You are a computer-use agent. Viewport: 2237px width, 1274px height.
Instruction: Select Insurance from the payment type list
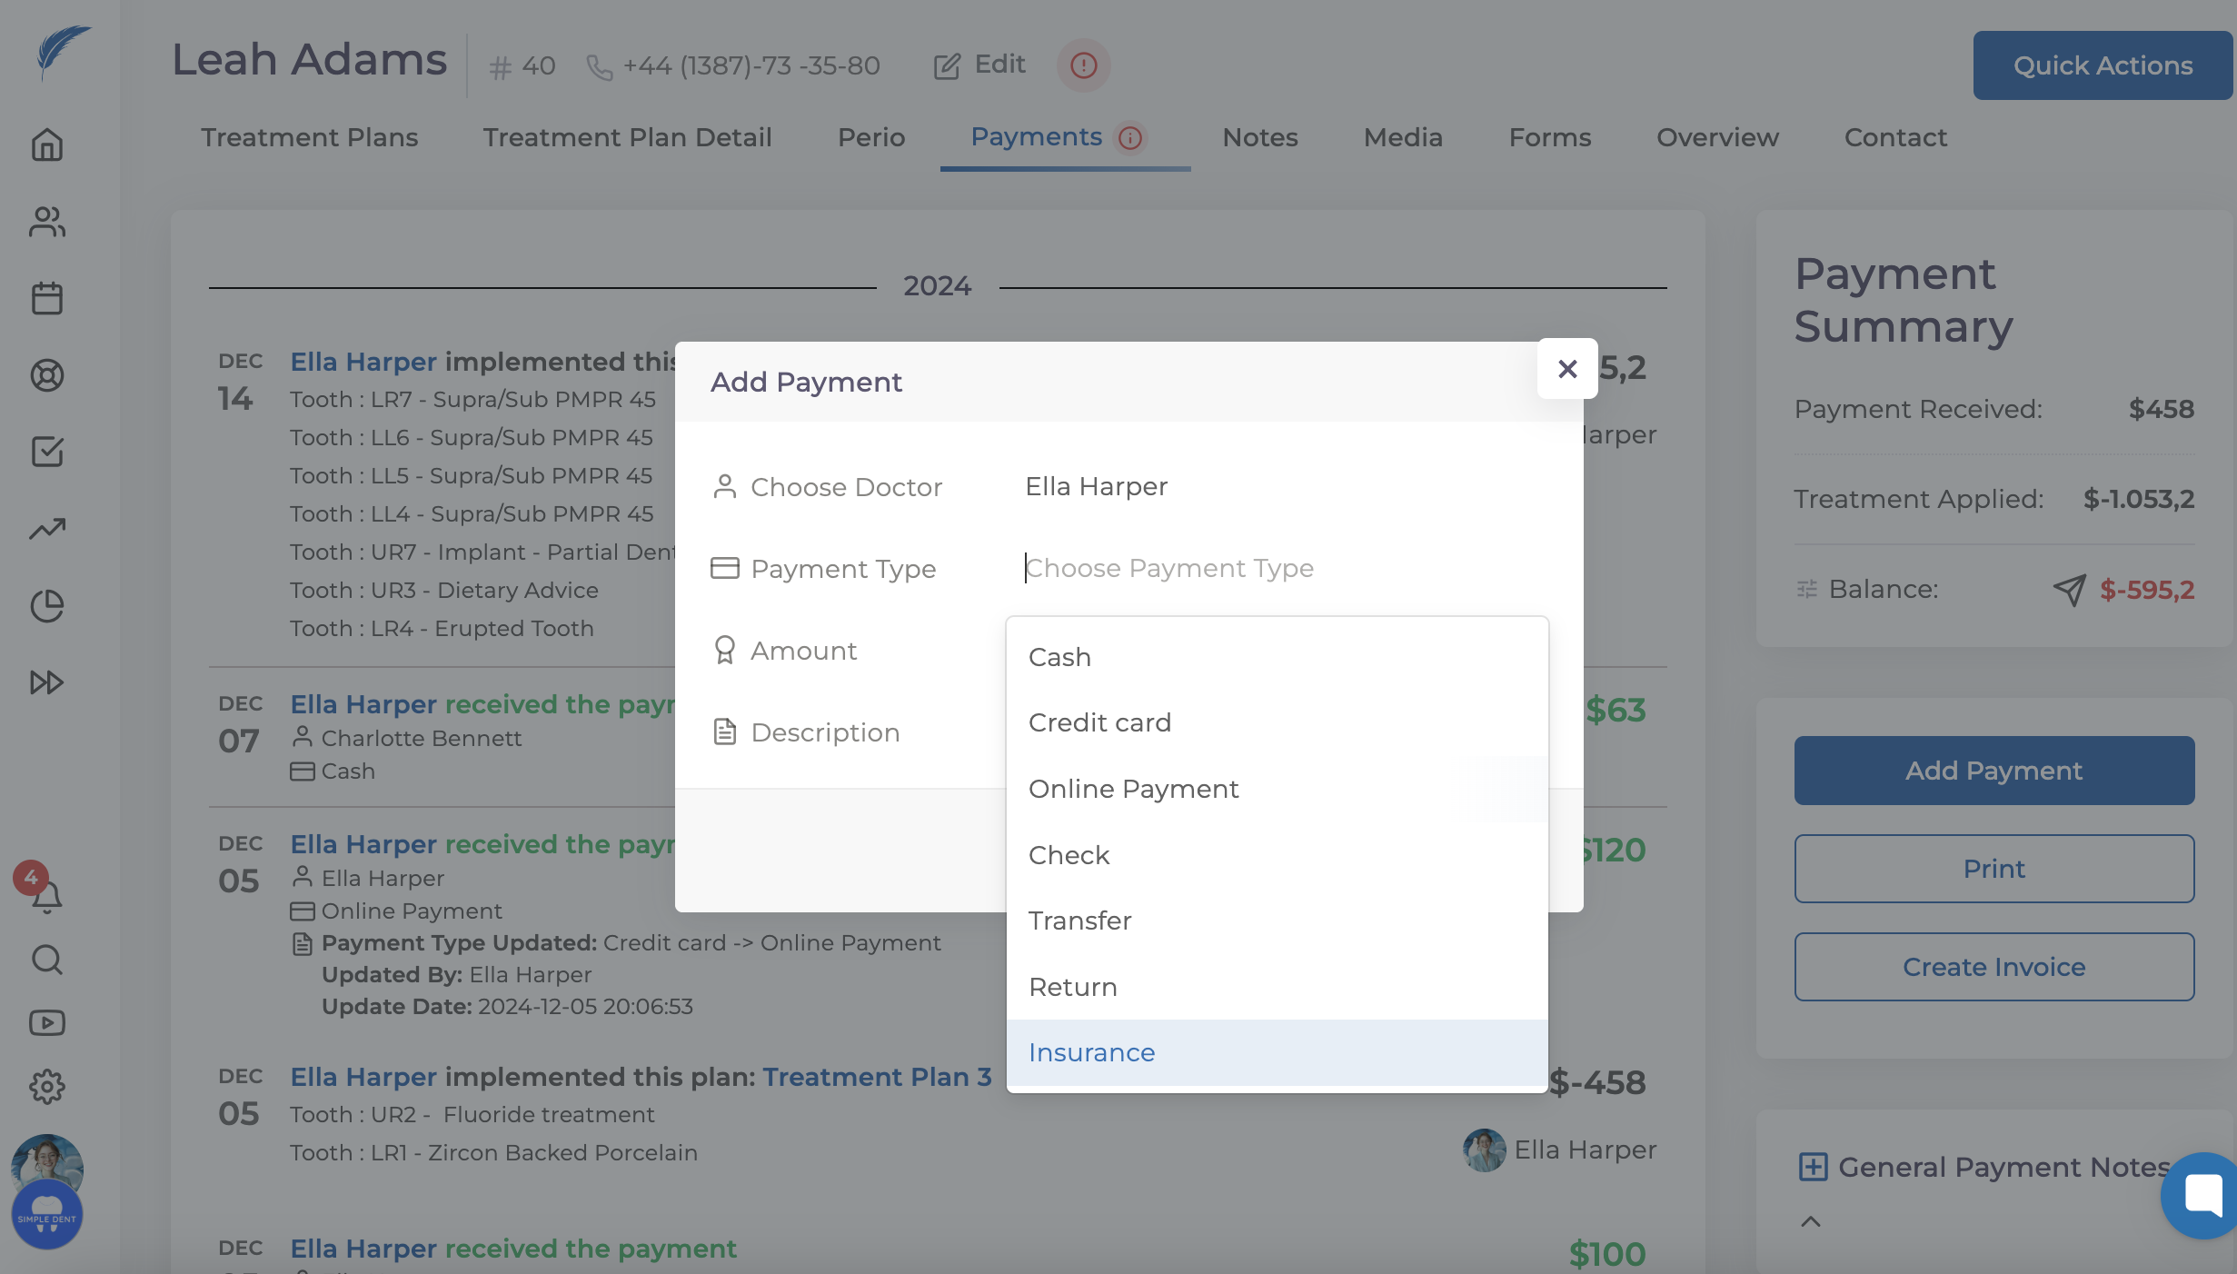click(x=1091, y=1052)
